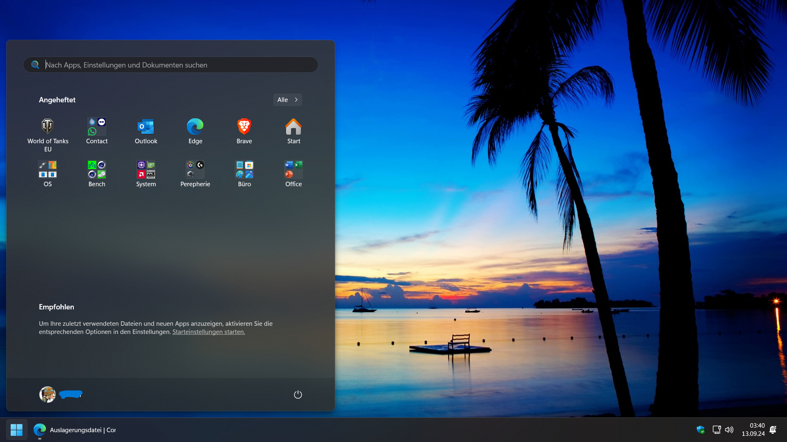Show all apps via Alle button
This screenshot has height=442, width=787.
click(x=287, y=100)
